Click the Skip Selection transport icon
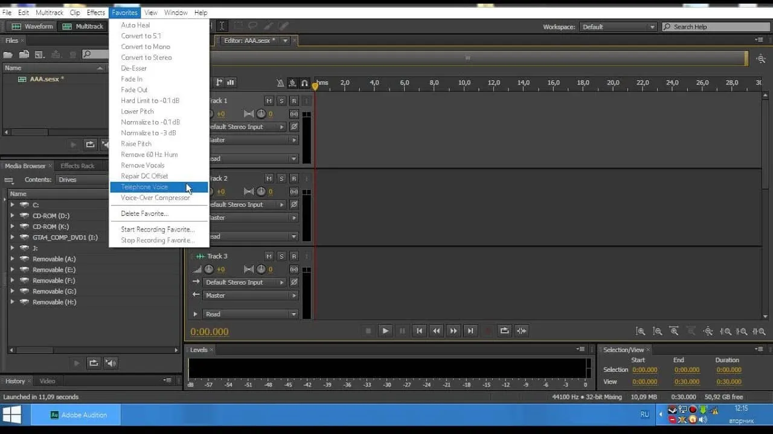 tap(522, 331)
